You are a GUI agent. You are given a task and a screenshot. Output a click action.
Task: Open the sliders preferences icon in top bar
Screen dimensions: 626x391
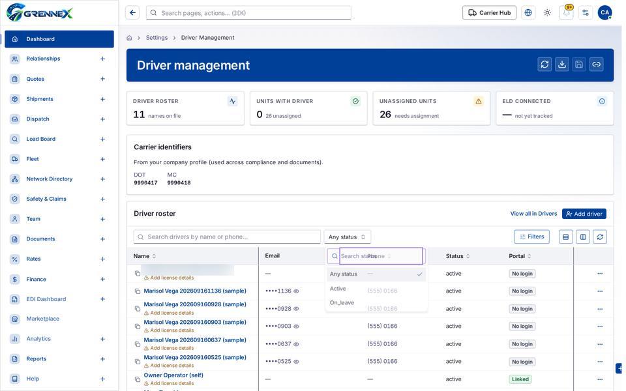[x=586, y=13]
